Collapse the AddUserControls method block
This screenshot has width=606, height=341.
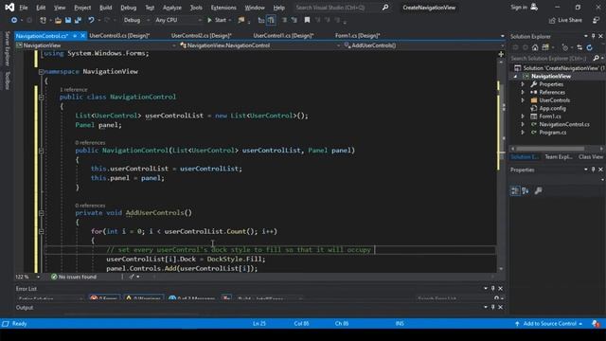[41, 213]
